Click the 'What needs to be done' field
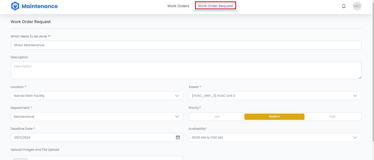Screen dimensions: 374x160 click(186, 45)
